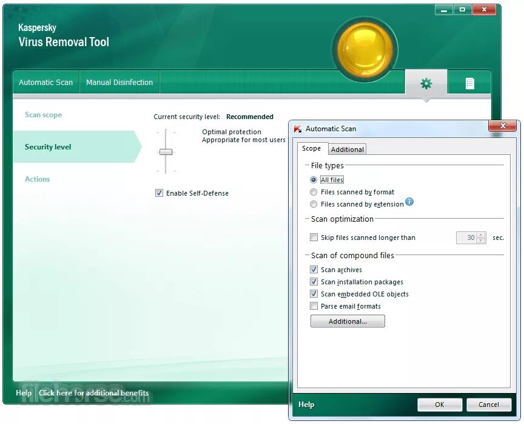Check the Parse email formats option

[x=314, y=306]
